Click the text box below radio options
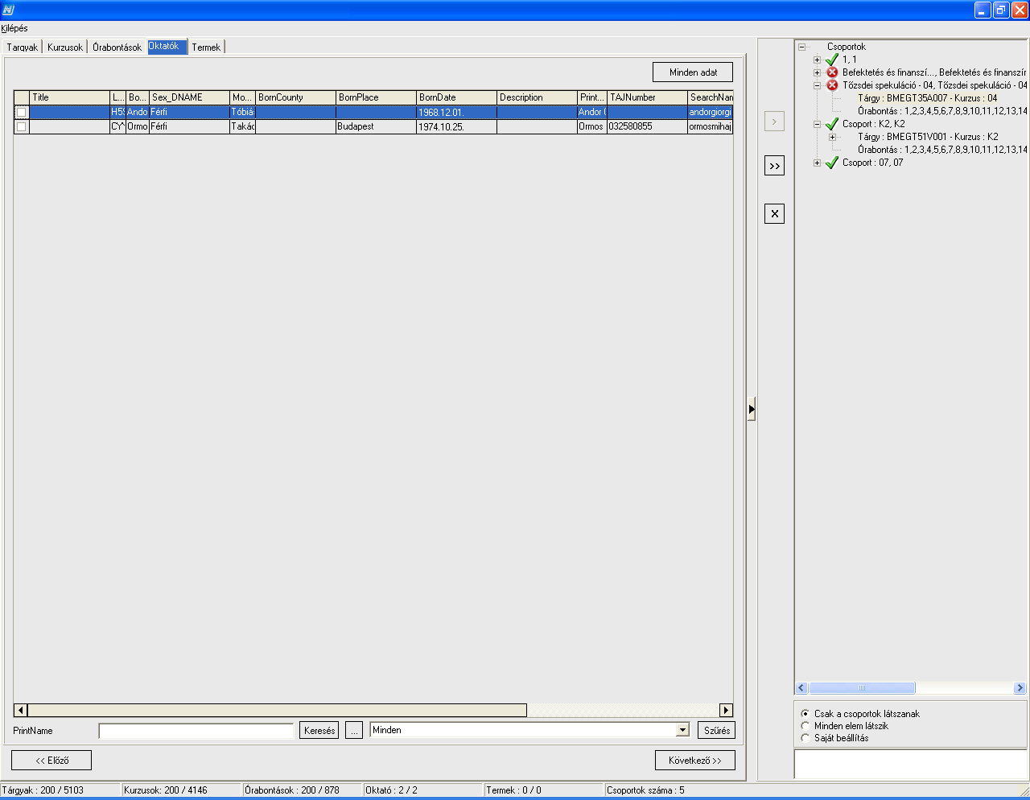 point(911,764)
